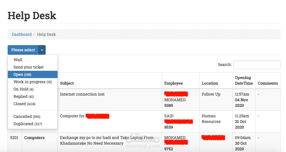Select Open (138) tickets filter
Image resolution: width=286 pixels, height=152 pixels.
(23, 74)
